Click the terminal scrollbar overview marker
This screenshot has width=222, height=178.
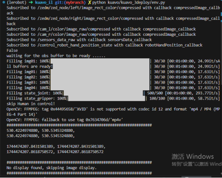pyautogui.click(x=221, y=14)
